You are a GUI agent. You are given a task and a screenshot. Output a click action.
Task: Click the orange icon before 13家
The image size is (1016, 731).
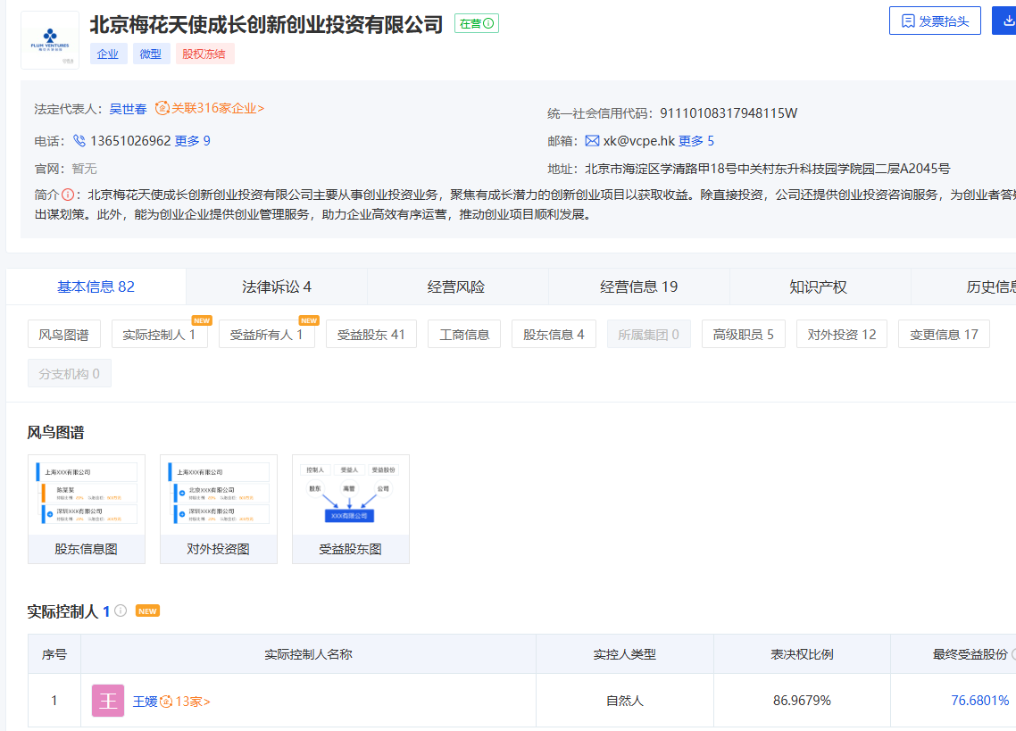click(167, 702)
